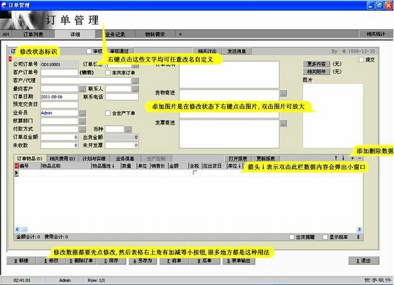The height and width of the screenshot is (285, 394).
Task: Click the 保存 button
Action: pyautogui.click(x=111, y=261)
